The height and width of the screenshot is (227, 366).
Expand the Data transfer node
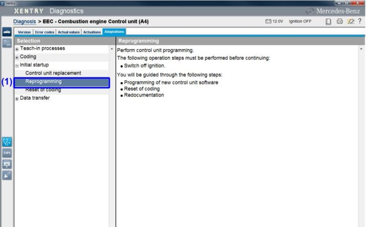tap(17, 99)
